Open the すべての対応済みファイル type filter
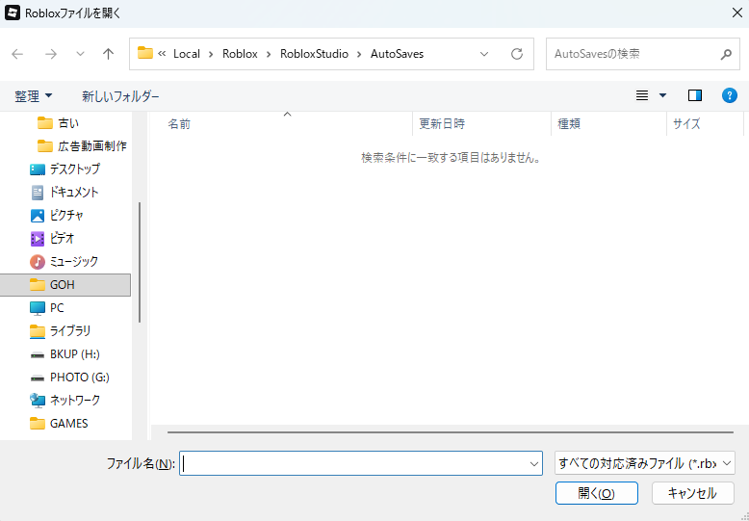This screenshot has width=749, height=521. click(644, 463)
